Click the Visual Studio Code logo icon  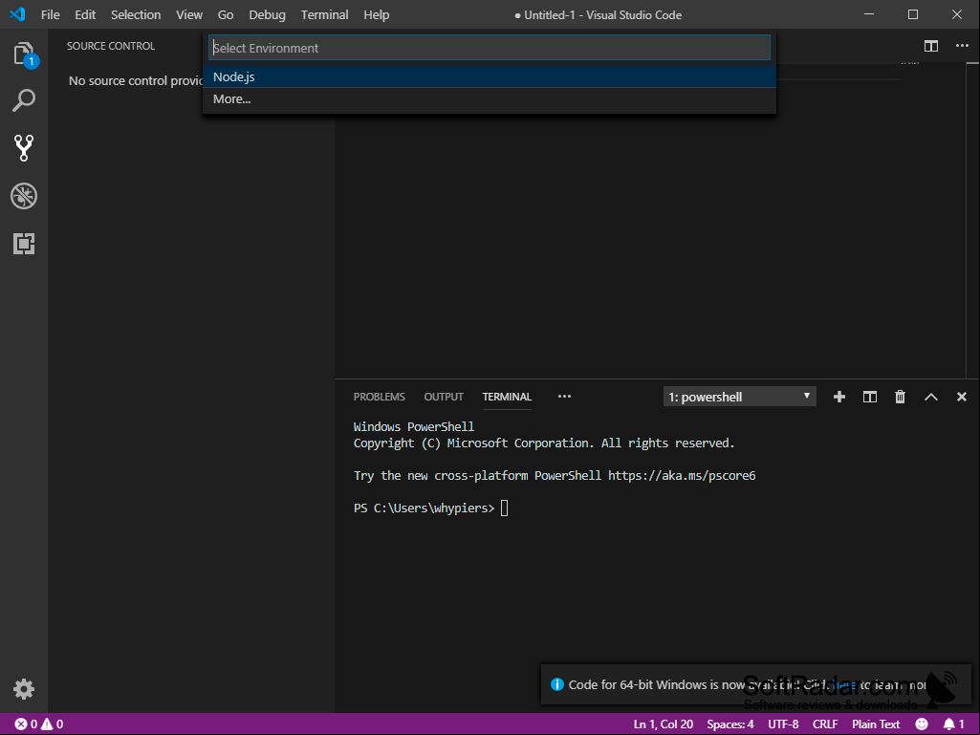pyautogui.click(x=17, y=13)
